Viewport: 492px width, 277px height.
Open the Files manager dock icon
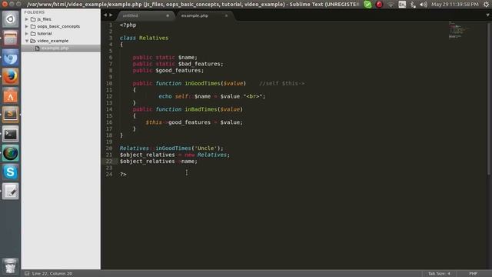click(10, 38)
